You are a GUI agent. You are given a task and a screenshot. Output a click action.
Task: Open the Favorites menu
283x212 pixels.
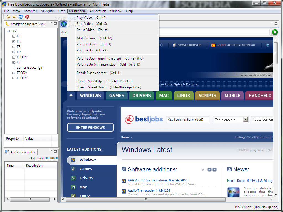(30, 11)
